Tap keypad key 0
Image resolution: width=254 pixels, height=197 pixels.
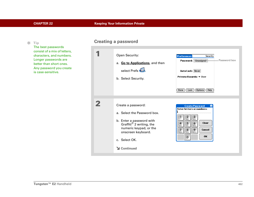pos(187,137)
